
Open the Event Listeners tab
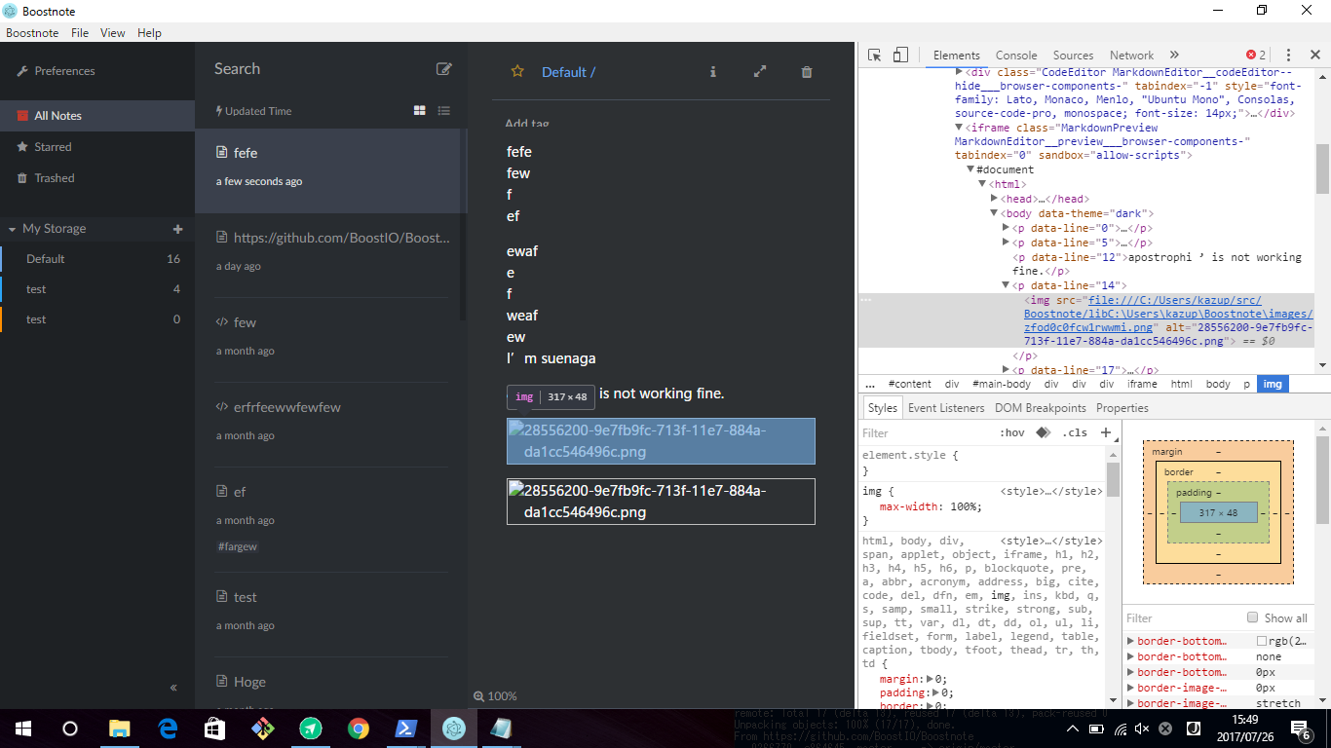[946, 408]
